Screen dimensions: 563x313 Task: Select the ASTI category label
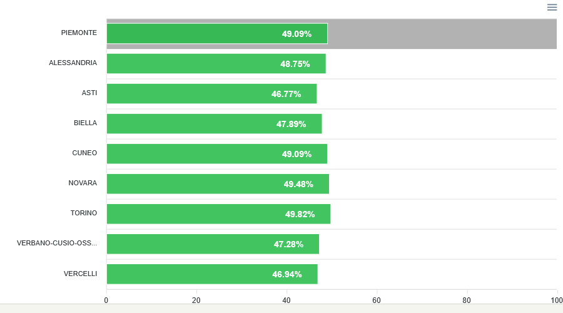(89, 93)
